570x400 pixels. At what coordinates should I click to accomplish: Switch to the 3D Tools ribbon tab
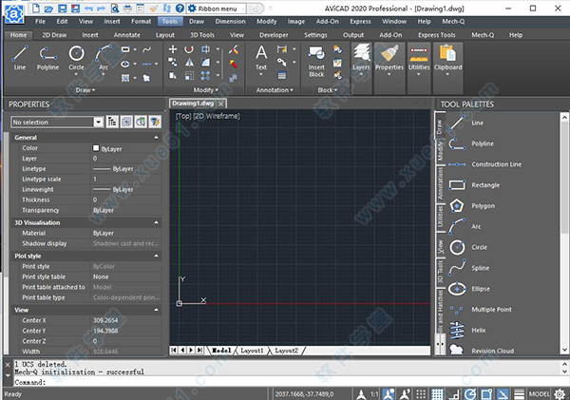[x=202, y=35]
